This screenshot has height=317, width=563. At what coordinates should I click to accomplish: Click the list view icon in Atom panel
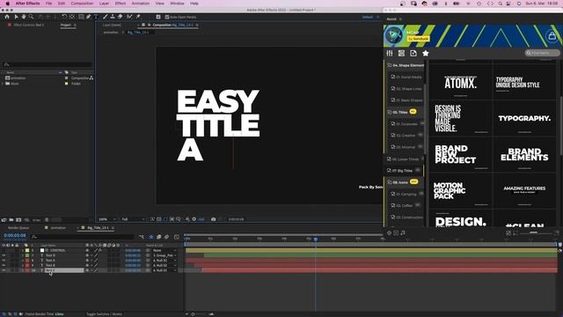(401, 53)
